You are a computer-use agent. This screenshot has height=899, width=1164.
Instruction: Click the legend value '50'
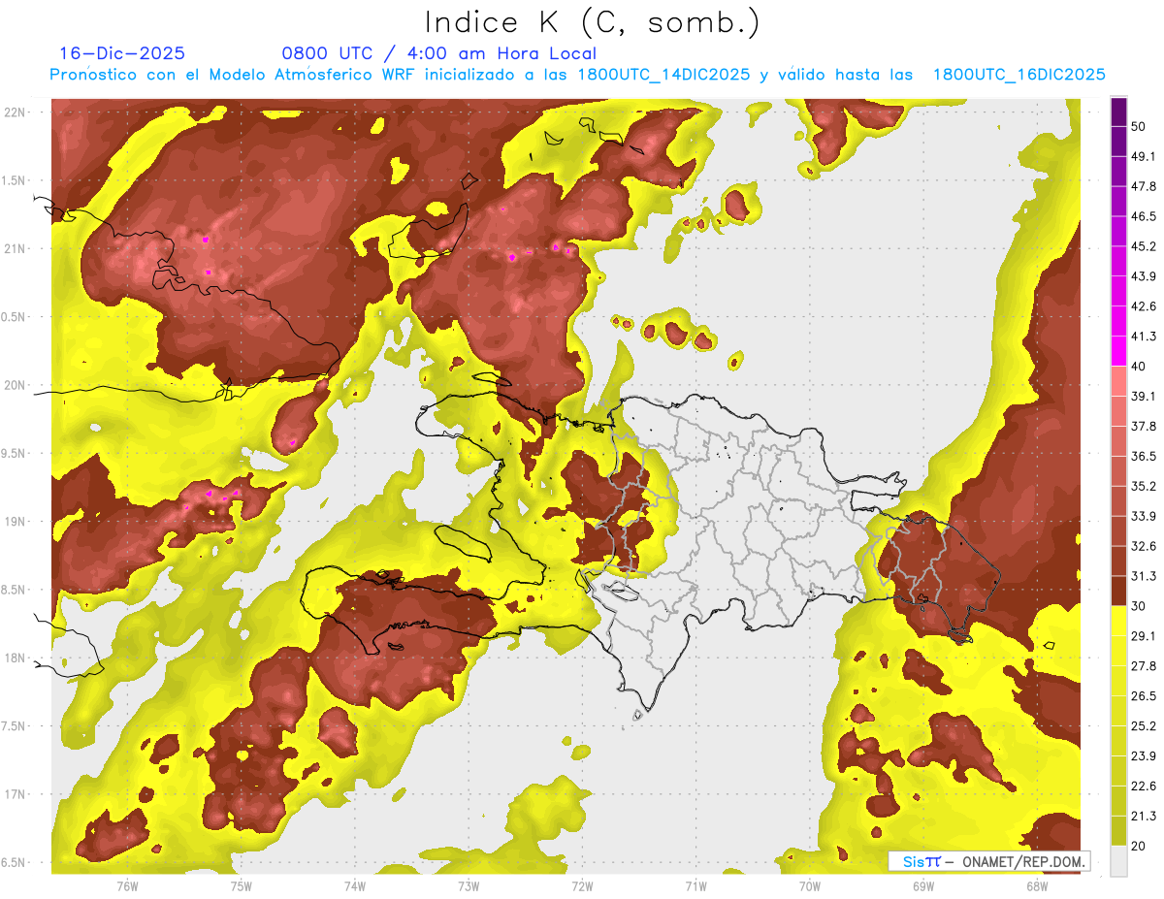[x=1139, y=126]
